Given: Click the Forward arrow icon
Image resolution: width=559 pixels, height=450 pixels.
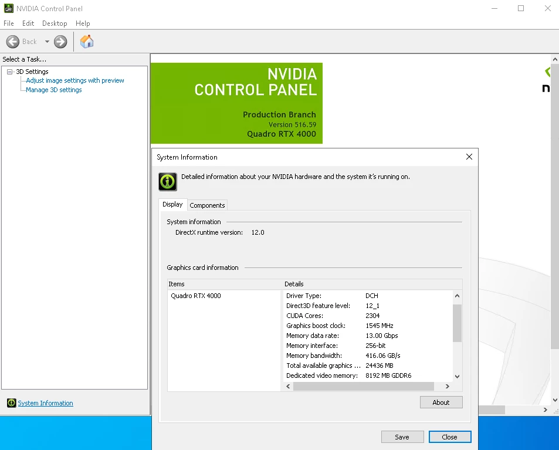Looking at the screenshot, I should [60, 42].
